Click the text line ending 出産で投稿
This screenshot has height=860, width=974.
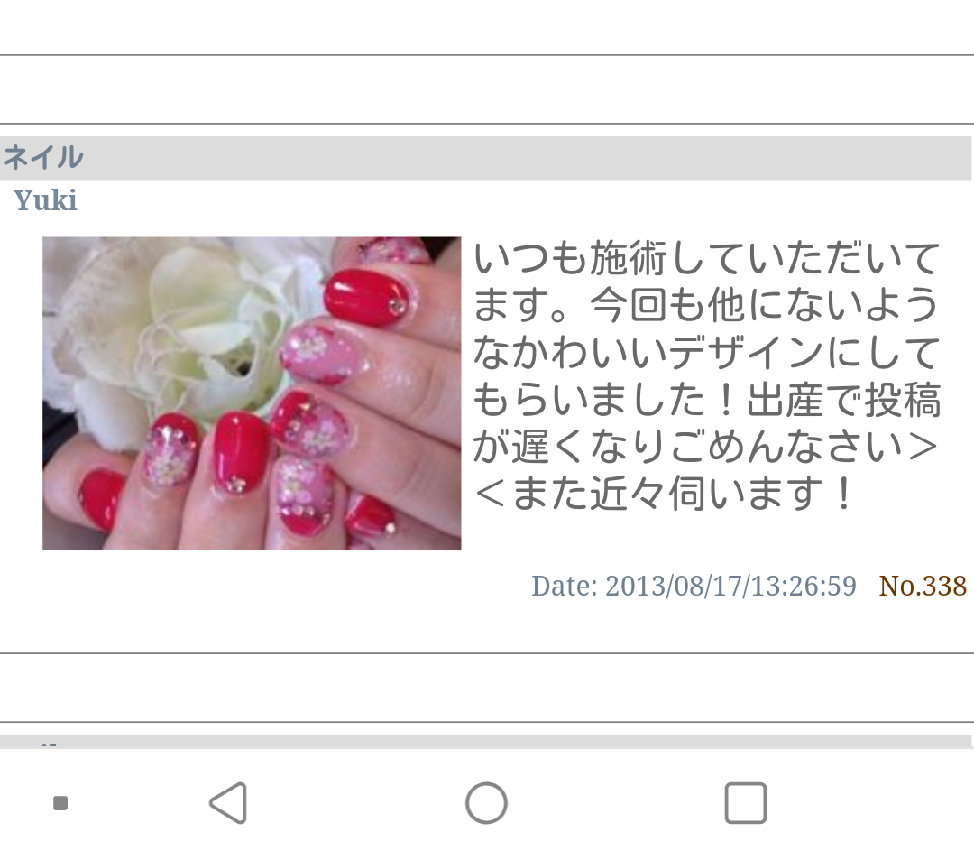[707, 400]
